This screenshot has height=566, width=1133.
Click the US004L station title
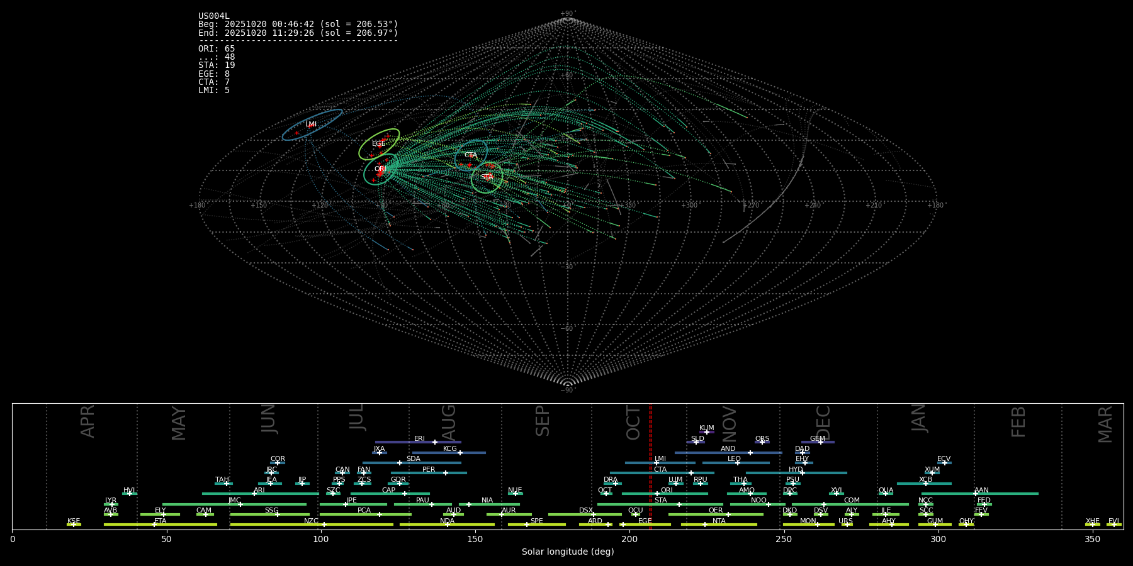tap(214, 16)
